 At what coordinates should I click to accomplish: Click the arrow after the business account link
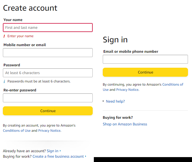pyautogui.click(x=86, y=157)
